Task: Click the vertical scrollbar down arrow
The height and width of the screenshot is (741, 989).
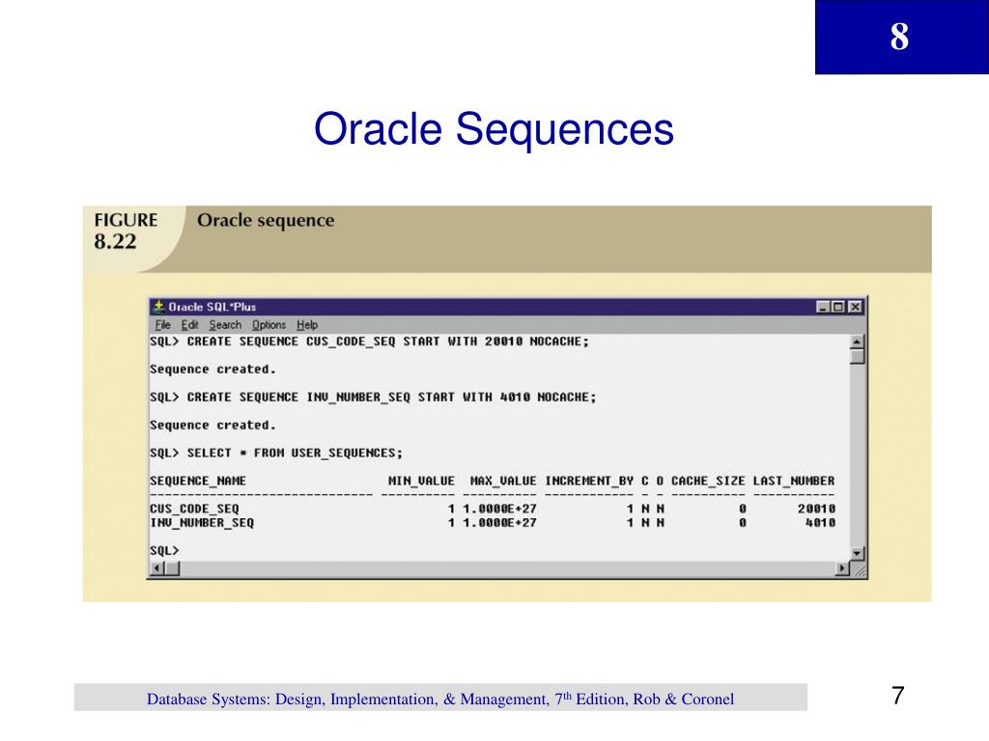Action: tap(857, 554)
